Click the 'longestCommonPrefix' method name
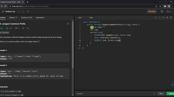 tap(112, 25)
